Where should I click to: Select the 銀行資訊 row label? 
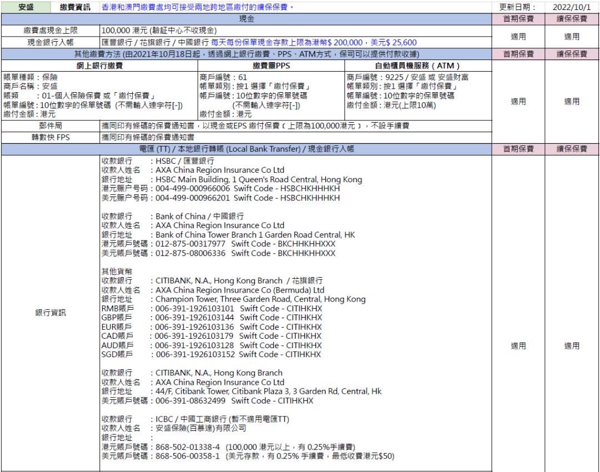pyautogui.click(x=51, y=313)
